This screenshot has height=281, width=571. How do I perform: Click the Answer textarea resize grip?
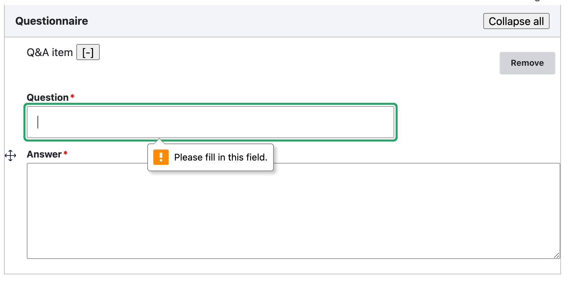556,255
